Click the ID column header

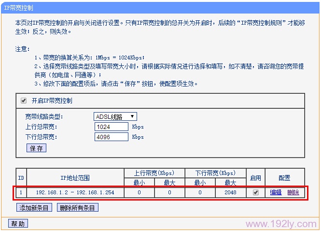point(21,178)
